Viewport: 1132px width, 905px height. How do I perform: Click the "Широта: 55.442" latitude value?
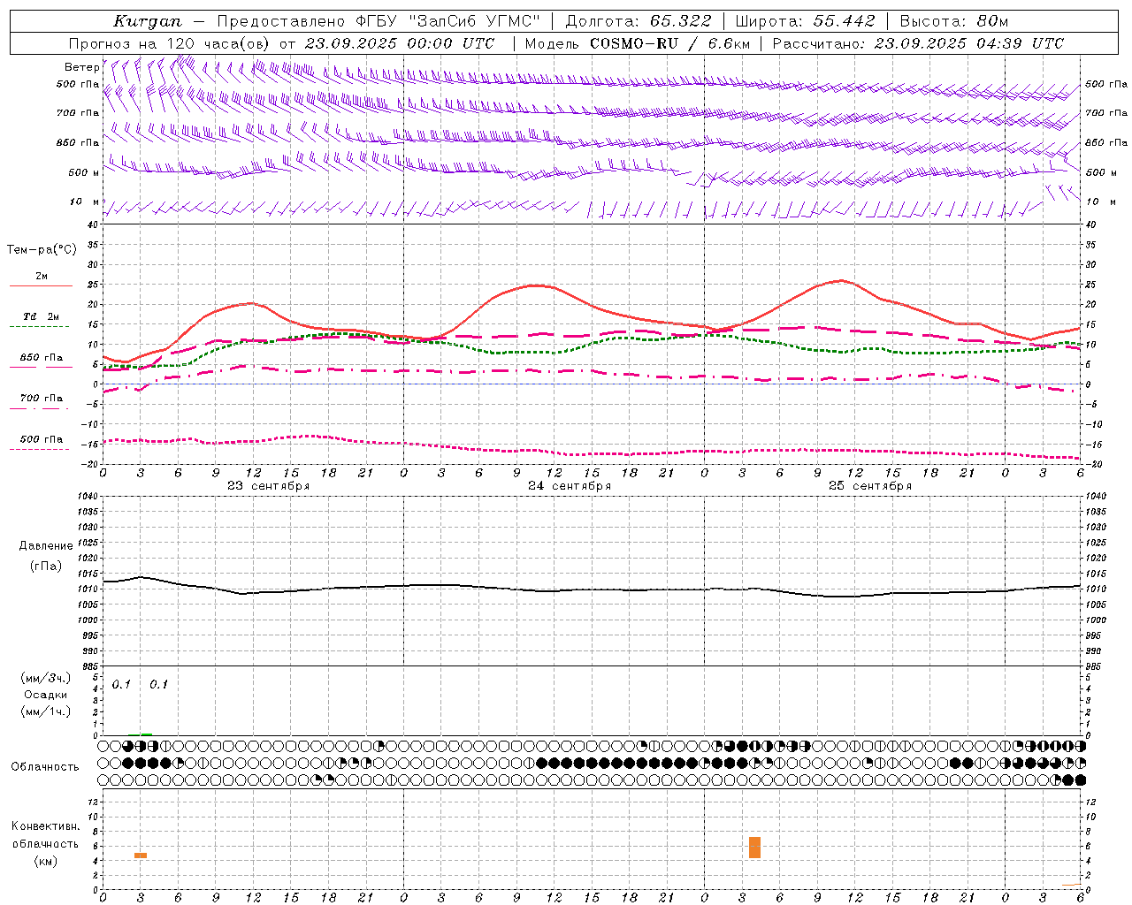[805, 21]
